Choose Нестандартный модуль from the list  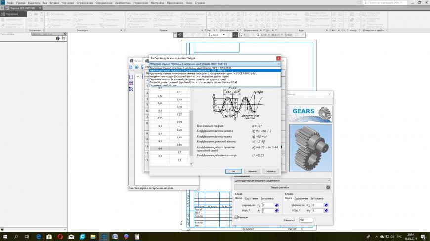point(163,85)
